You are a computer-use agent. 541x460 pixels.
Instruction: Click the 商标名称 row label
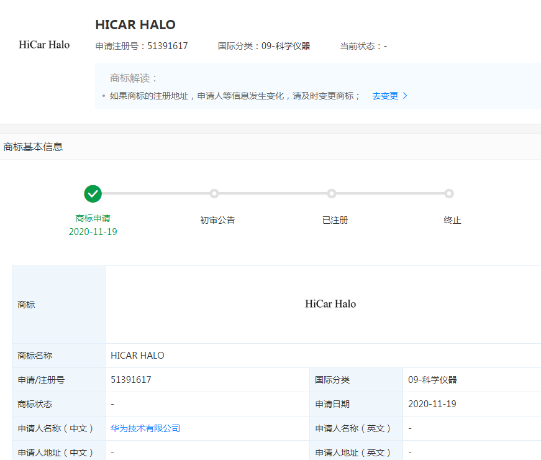[35, 356]
